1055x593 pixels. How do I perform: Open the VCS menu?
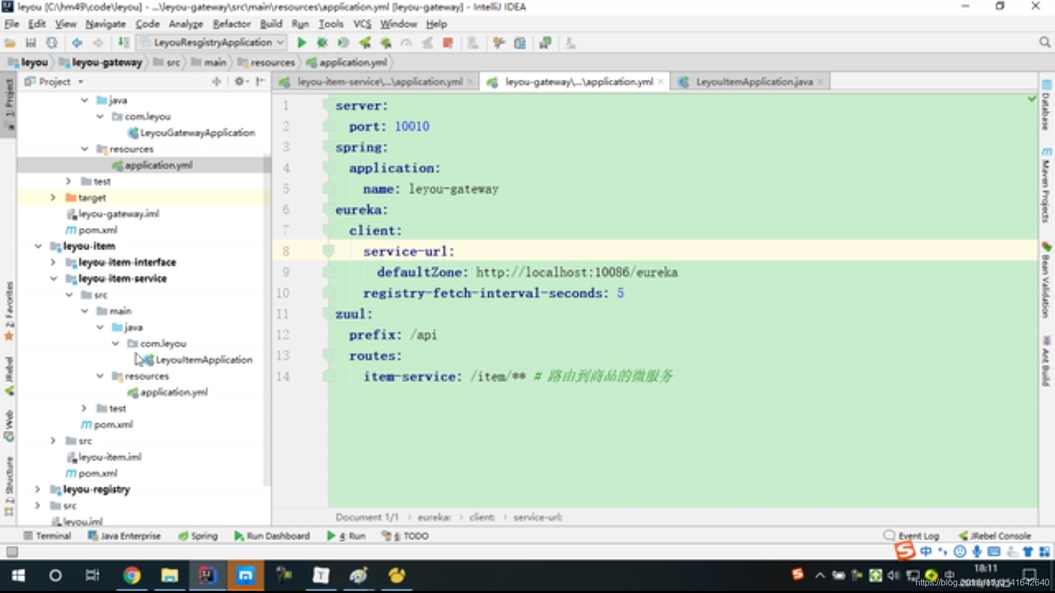362,24
